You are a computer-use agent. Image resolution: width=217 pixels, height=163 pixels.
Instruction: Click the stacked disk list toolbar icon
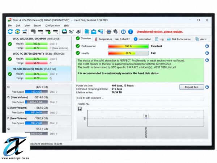[x=25, y=32]
